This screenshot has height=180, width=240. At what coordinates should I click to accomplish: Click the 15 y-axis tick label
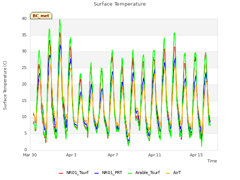click(24, 100)
